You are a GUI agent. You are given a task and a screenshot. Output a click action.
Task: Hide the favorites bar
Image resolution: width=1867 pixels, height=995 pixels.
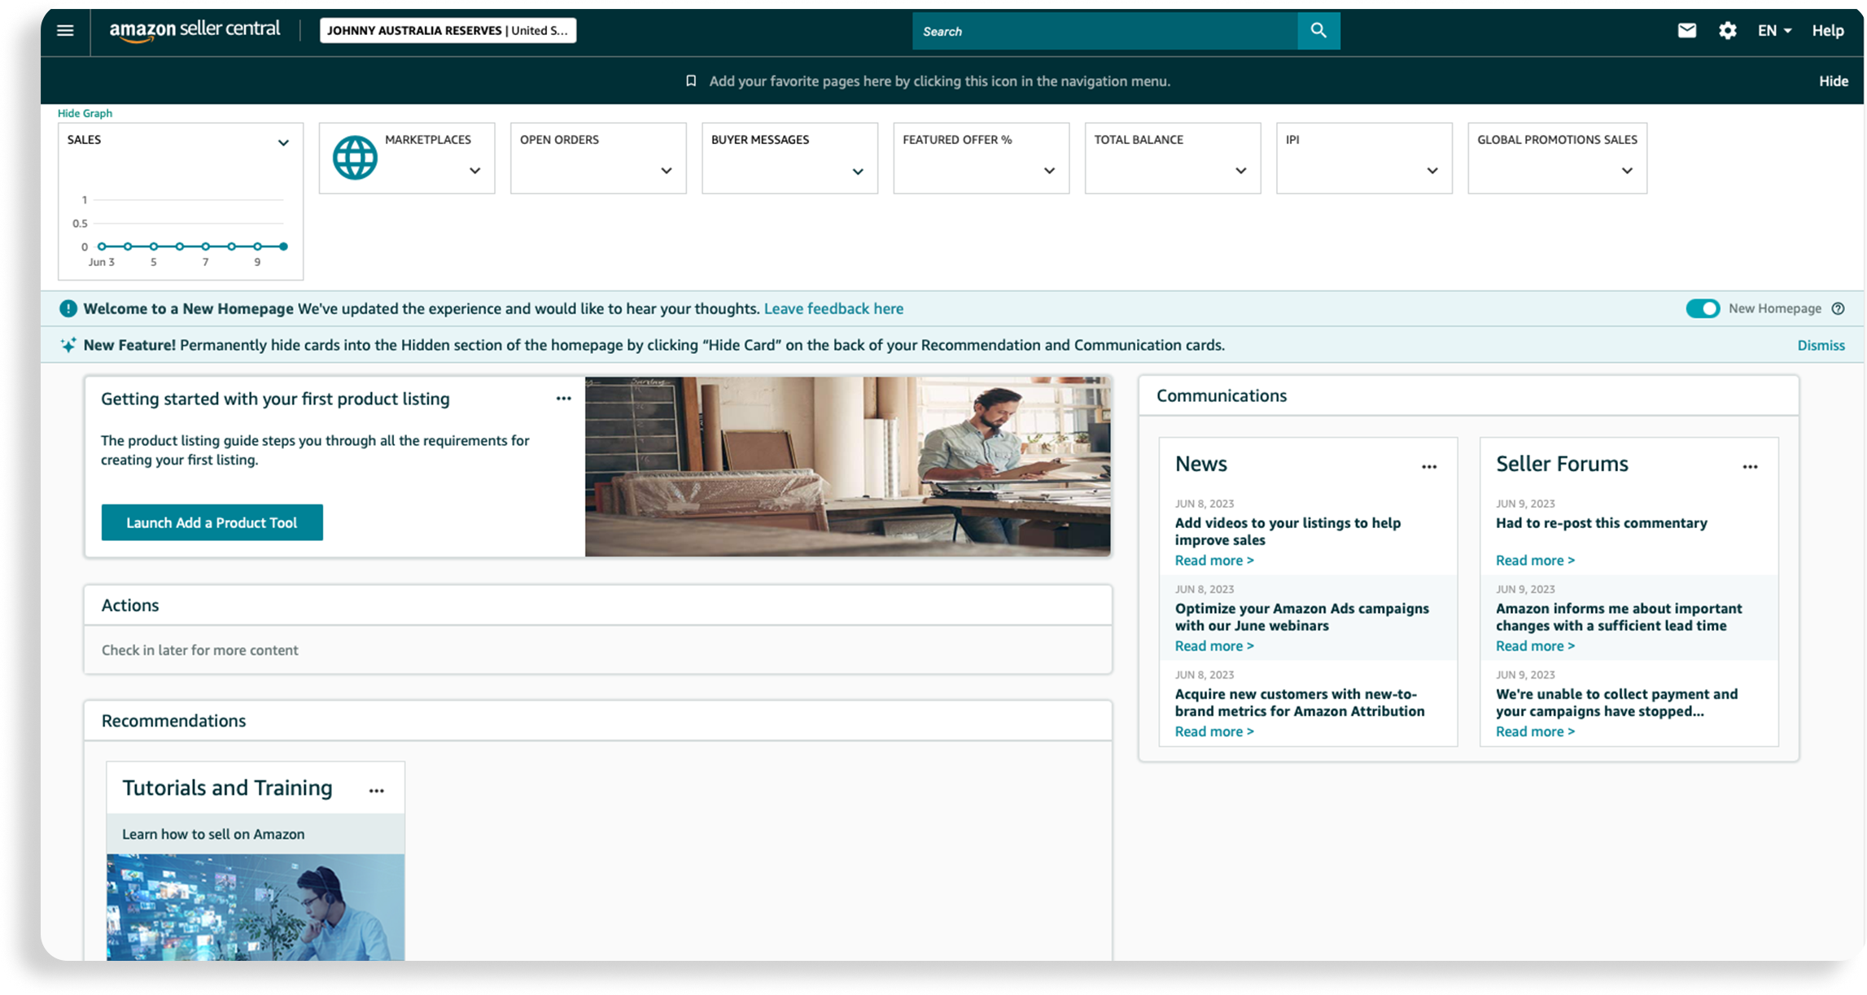pyautogui.click(x=1834, y=81)
